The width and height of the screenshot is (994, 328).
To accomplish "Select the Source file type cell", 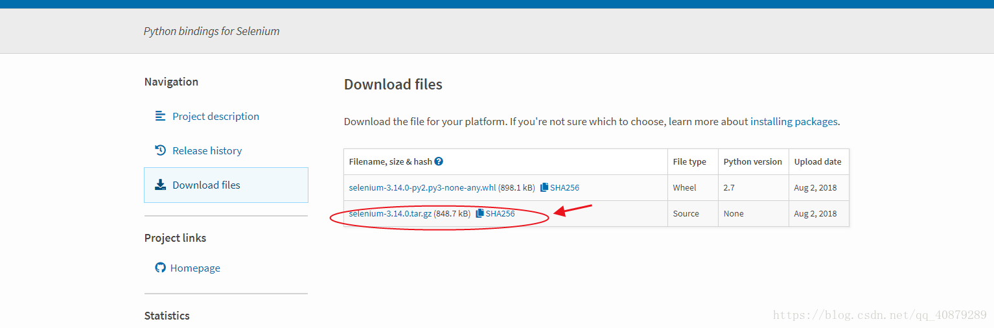I will 693,214.
